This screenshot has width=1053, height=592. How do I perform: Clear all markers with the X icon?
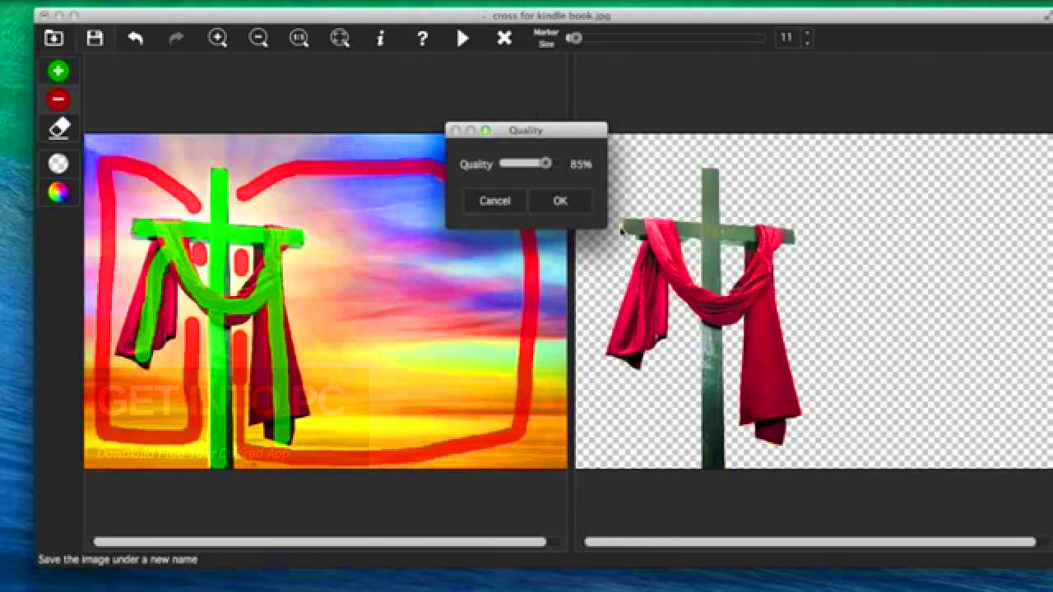pyautogui.click(x=504, y=38)
